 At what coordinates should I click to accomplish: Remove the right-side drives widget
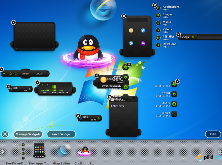(x=178, y=81)
